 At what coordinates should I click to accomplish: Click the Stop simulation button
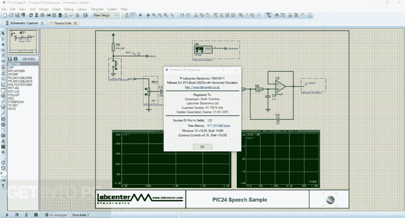click(x=36, y=215)
